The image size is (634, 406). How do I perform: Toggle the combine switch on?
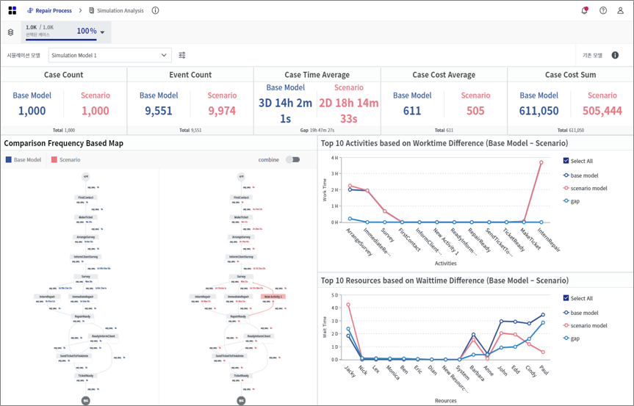(292, 159)
